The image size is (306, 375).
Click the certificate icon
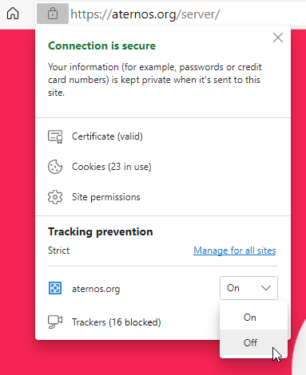55,136
